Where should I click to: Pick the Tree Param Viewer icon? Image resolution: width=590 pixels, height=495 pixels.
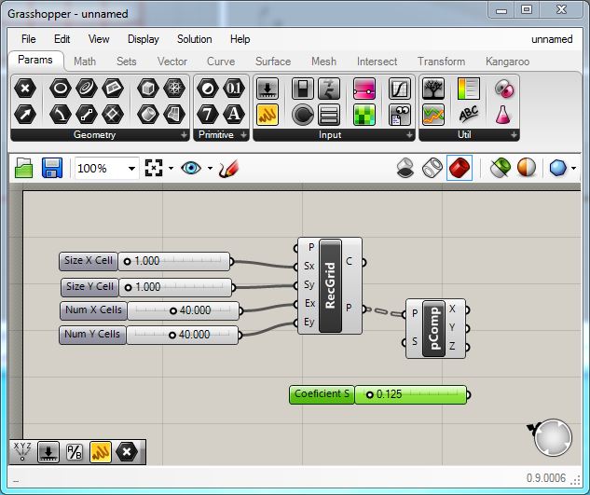[433, 89]
